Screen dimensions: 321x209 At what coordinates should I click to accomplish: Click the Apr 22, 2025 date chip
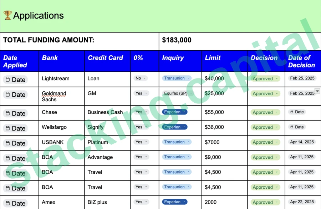302,202
